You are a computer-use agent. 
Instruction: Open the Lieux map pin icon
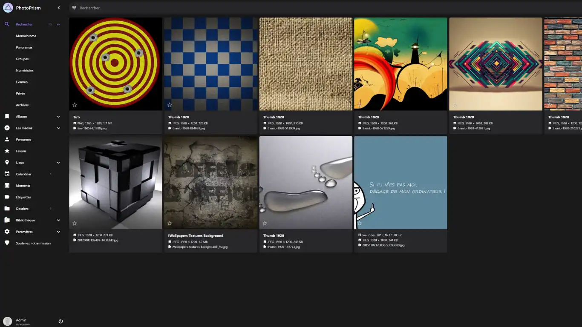click(x=7, y=162)
